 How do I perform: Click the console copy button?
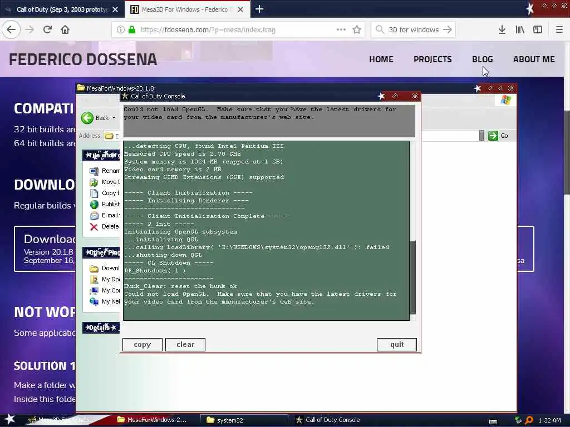pyautogui.click(x=142, y=345)
